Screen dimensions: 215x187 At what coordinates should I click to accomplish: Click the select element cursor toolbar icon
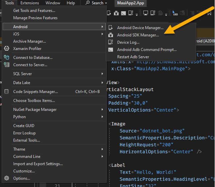point(175,13)
